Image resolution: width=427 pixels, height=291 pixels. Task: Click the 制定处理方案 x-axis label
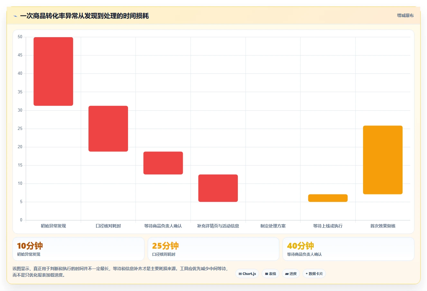tap(273, 226)
